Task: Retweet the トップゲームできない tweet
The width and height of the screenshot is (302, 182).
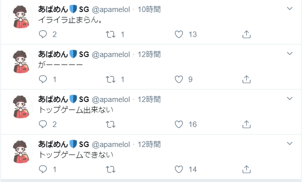Action: [x=110, y=169]
